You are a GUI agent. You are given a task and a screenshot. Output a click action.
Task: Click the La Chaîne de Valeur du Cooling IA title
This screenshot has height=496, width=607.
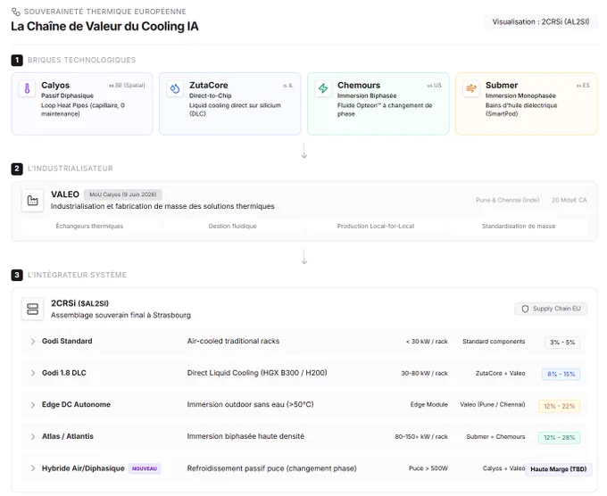click(104, 26)
